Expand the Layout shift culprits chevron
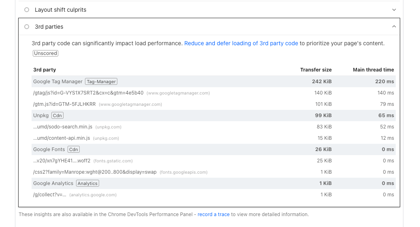Screen dimensions: 420x227 [x=394, y=10]
